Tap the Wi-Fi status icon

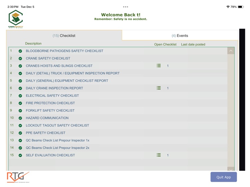pos(228,7)
